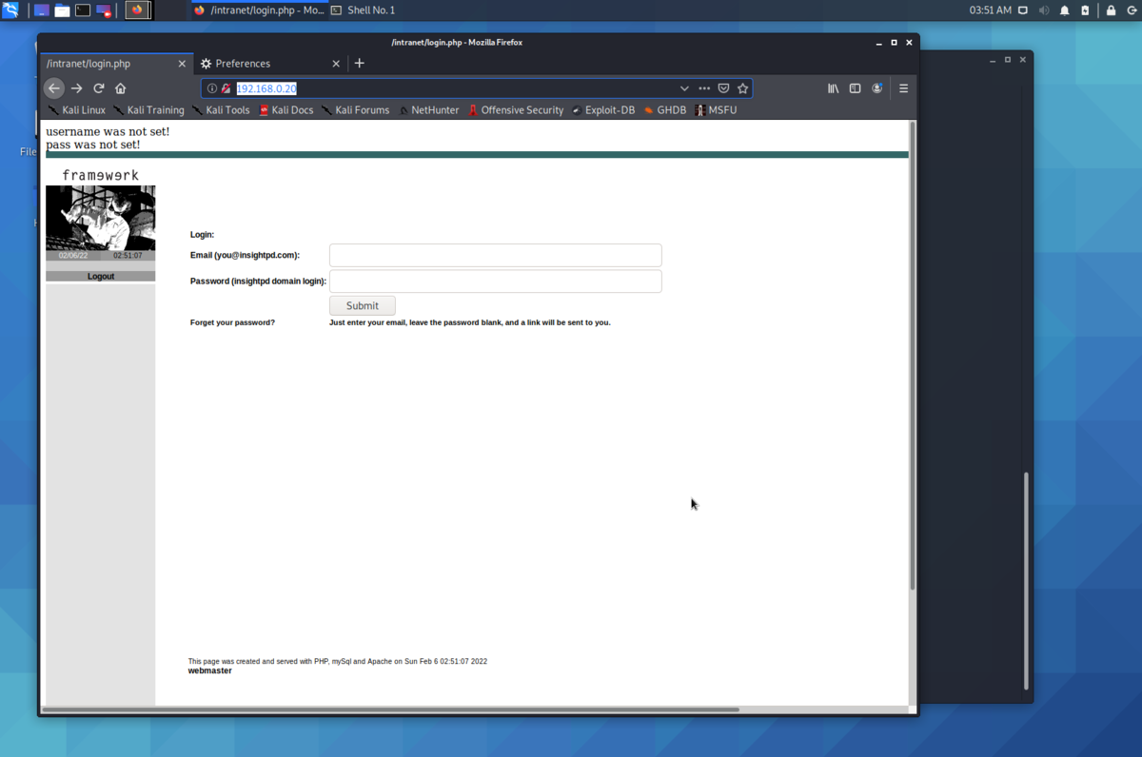Click the insecure connection lock icon
1142x757 pixels.
[x=226, y=88]
